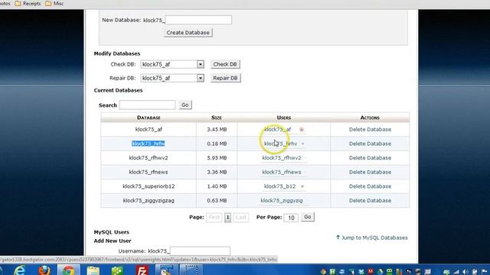
Task: Open FileZilla from the taskbar
Action: [142, 270]
